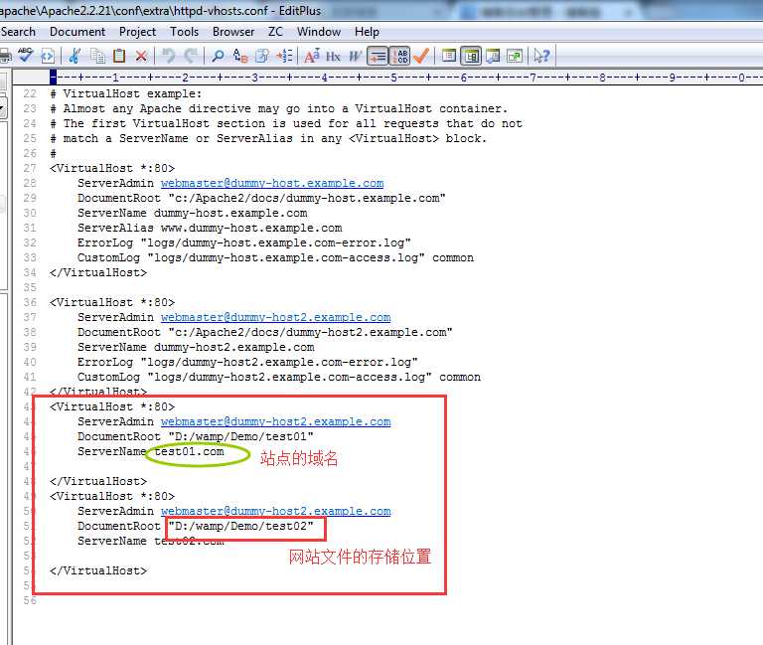Open the Project menu
The width and height of the screenshot is (763, 645).
coord(137,32)
